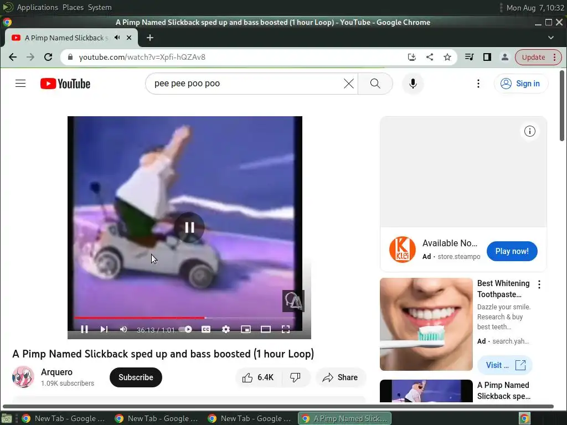This screenshot has height=425, width=567.
Task: Click the Sign in button
Action: (520, 84)
